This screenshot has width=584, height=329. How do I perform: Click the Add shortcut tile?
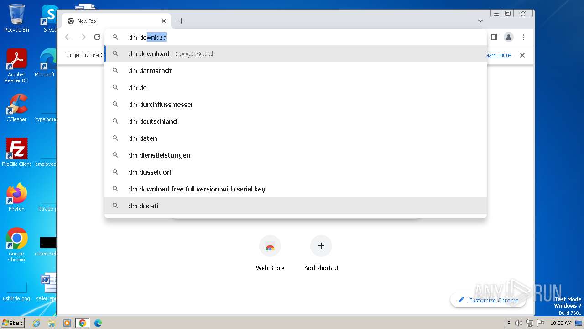[x=321, y=253]
